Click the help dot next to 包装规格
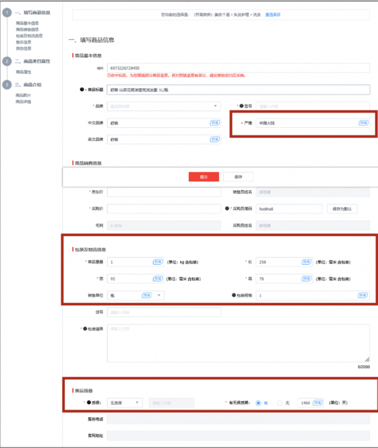 [233, 295]
